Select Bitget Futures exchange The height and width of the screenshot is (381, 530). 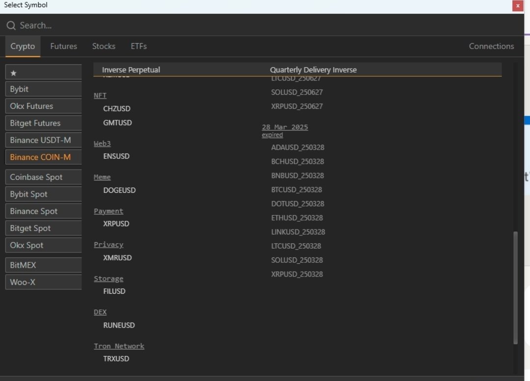[x=44, y=123]
